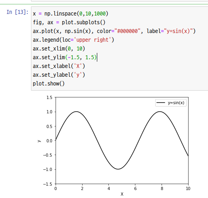Click the 4 tick label on x axis
Viewport: 208px width, 198px height.
(109, 188)
